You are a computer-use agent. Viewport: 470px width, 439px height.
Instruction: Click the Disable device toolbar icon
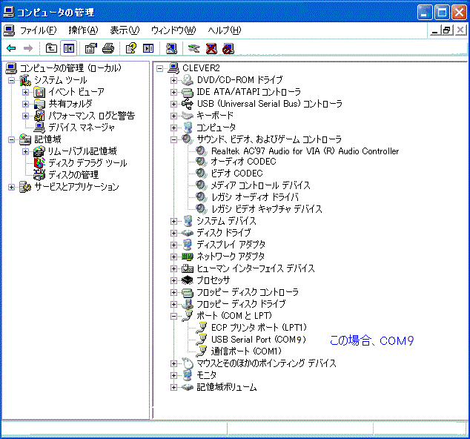228,48
